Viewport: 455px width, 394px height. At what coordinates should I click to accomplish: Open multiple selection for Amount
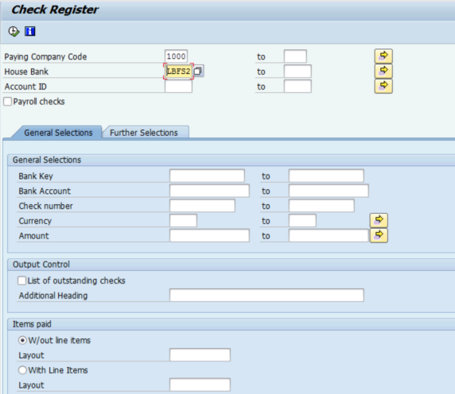(379, 236)
